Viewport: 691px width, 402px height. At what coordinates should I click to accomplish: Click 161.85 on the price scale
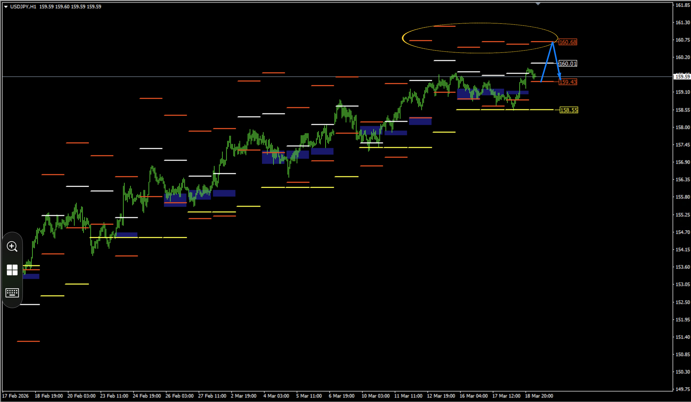click(x=683, y=5)
